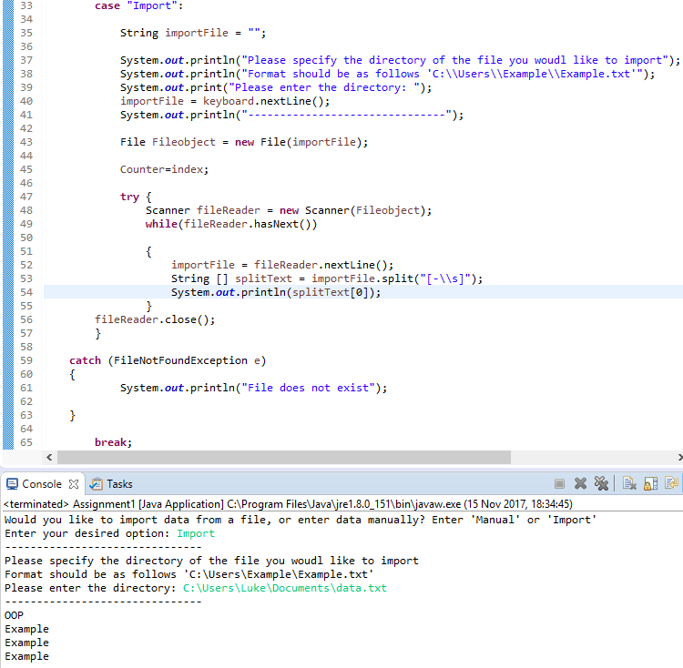Screen dimensions: 683x668
Task: Click the 'break;' statement
Action: [x=113, y=442]
